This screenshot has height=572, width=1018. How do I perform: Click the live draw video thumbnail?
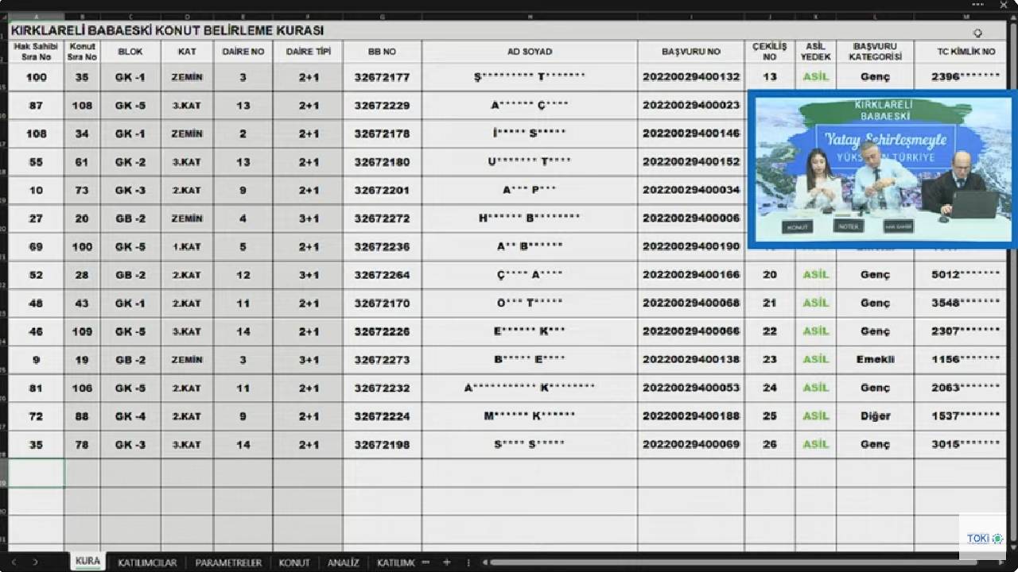[881, 169]
